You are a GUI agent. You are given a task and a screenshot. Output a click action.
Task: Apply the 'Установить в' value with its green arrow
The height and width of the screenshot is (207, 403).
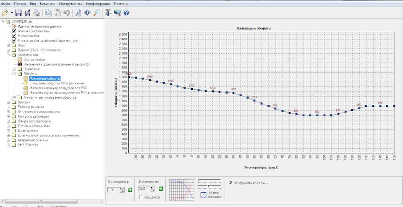130,190
